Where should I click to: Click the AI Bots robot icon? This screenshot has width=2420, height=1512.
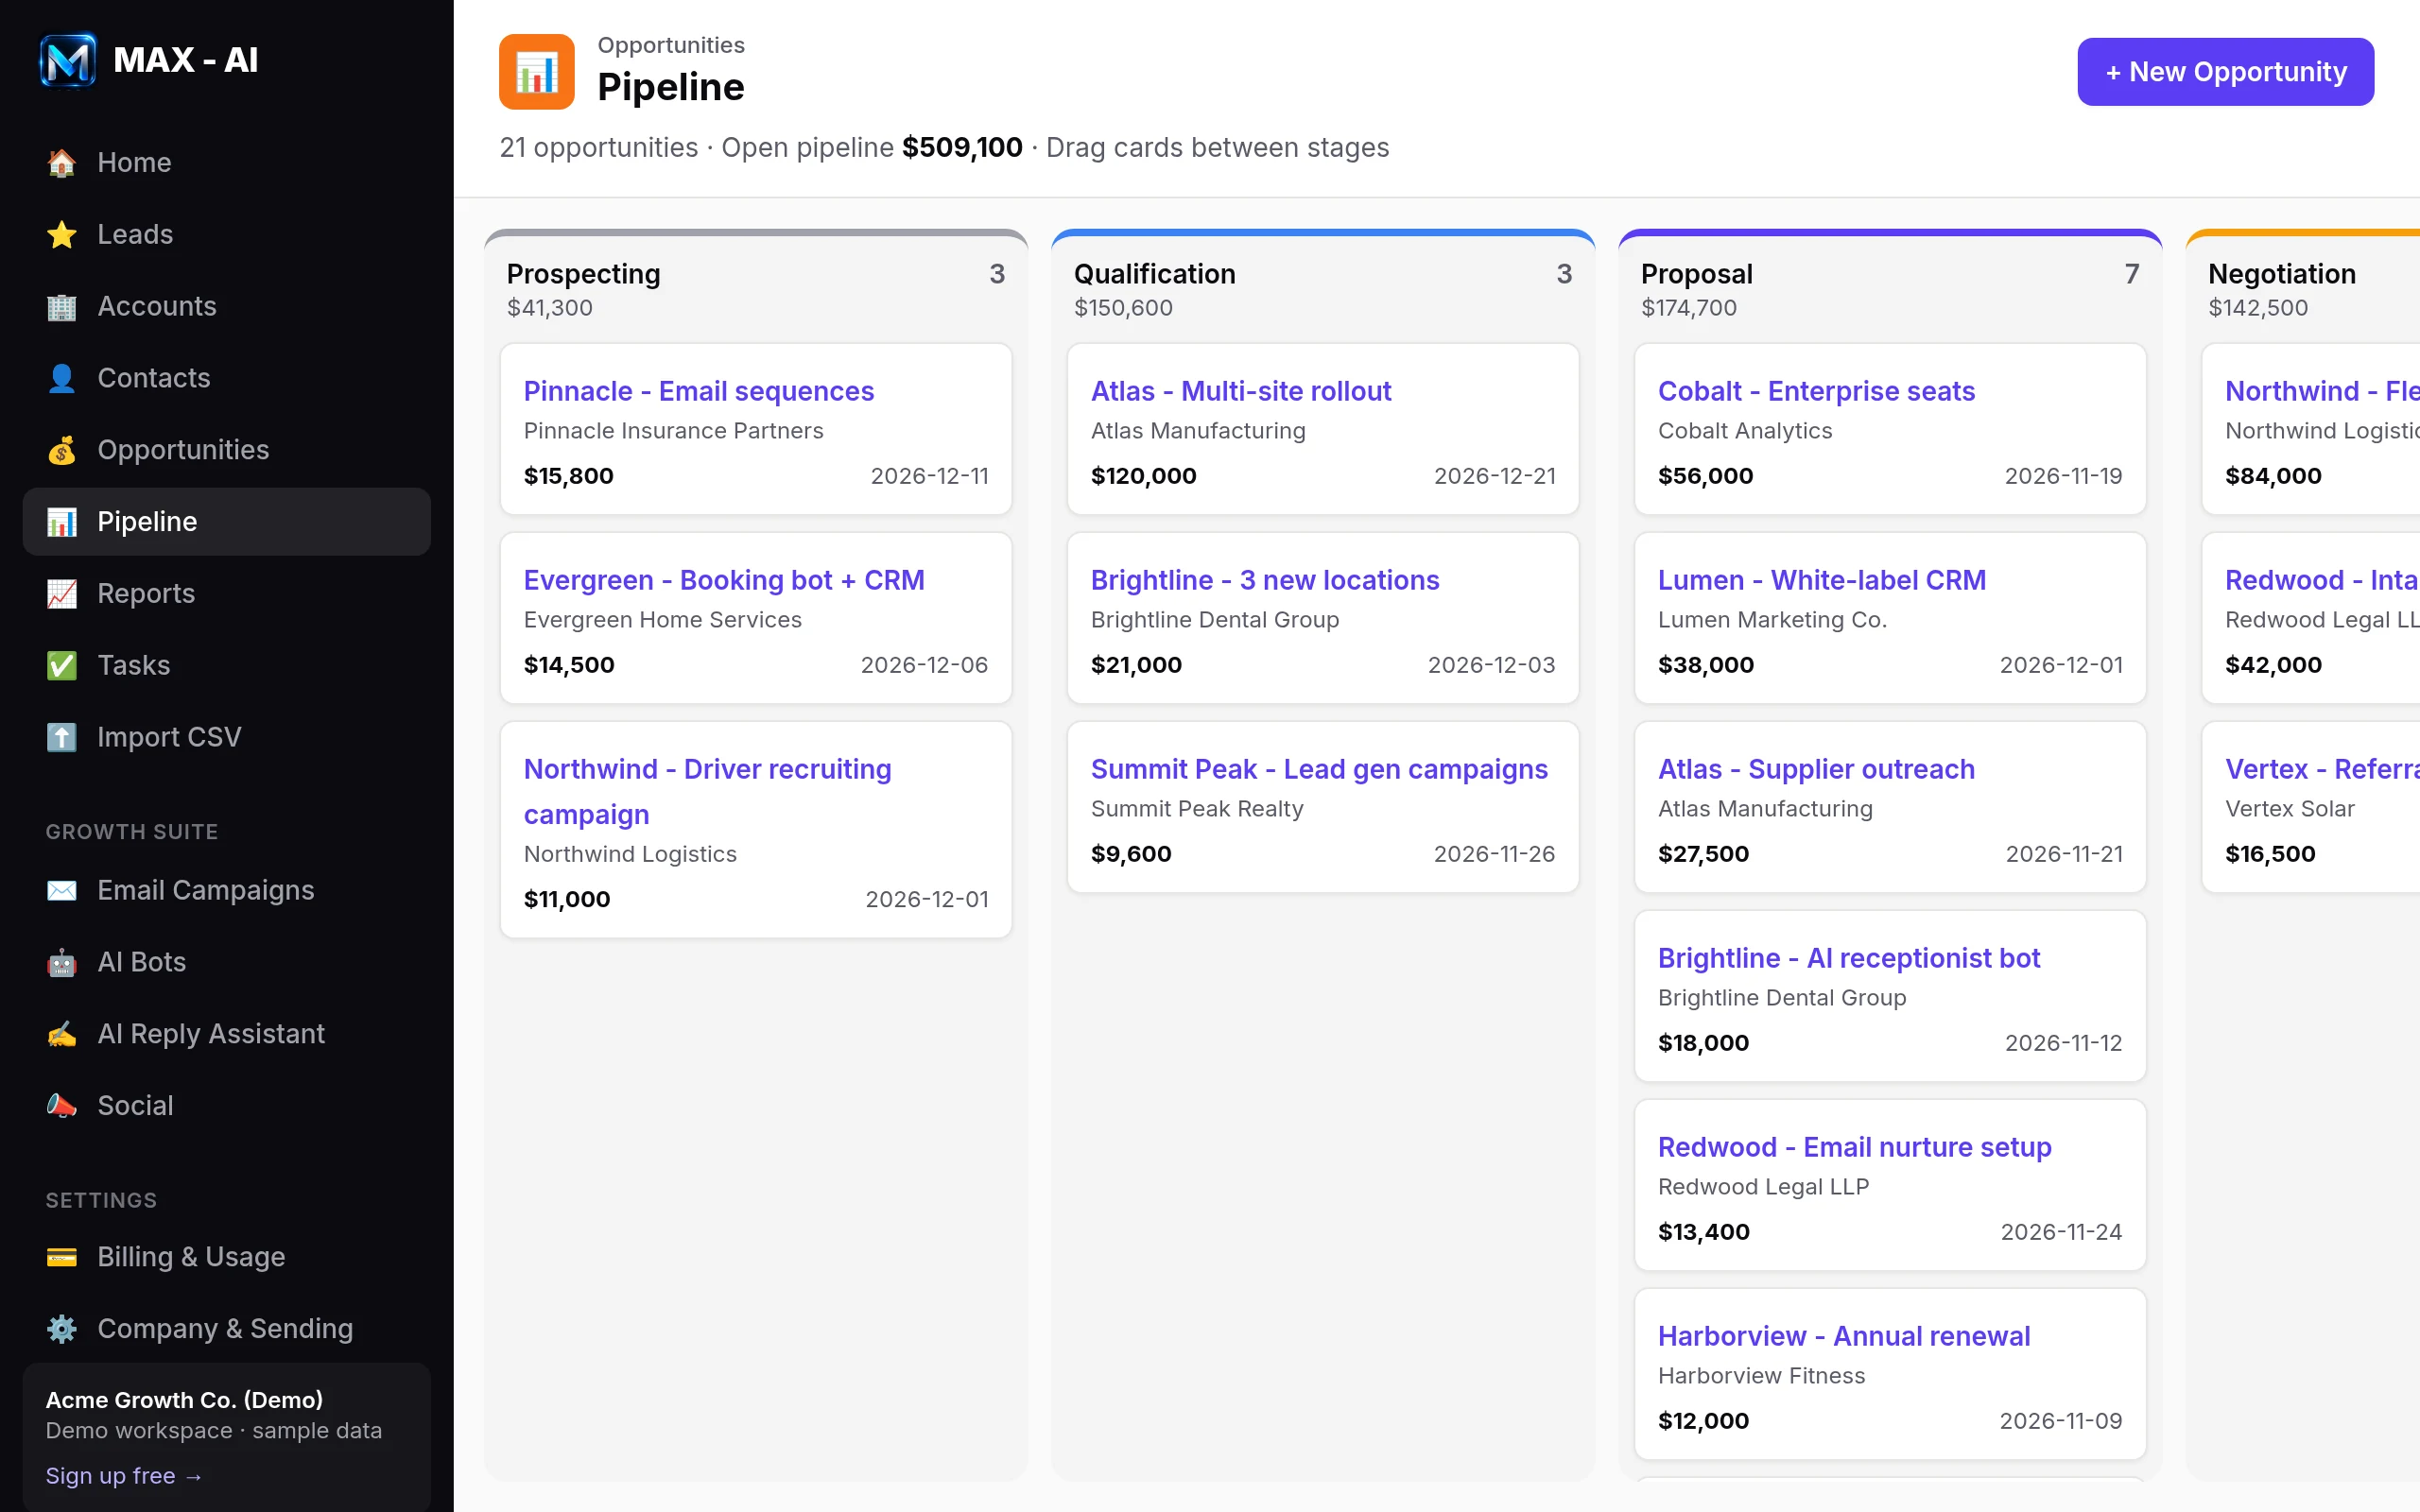coord(62,962)
